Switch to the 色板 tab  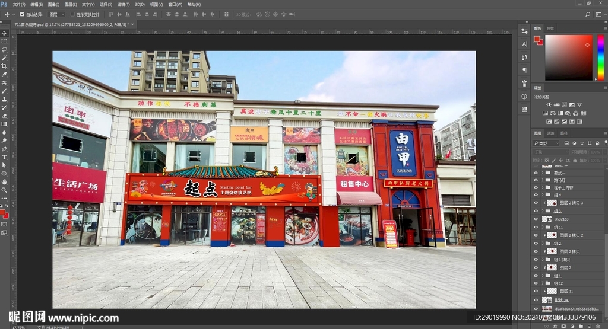550,28
